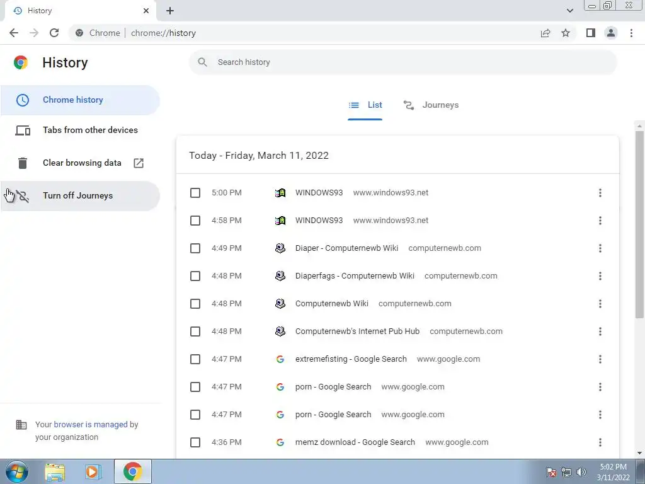Open Windows Explorer from taskbar
This screenshot has height=484, width=645.
[x=55, y=471]
